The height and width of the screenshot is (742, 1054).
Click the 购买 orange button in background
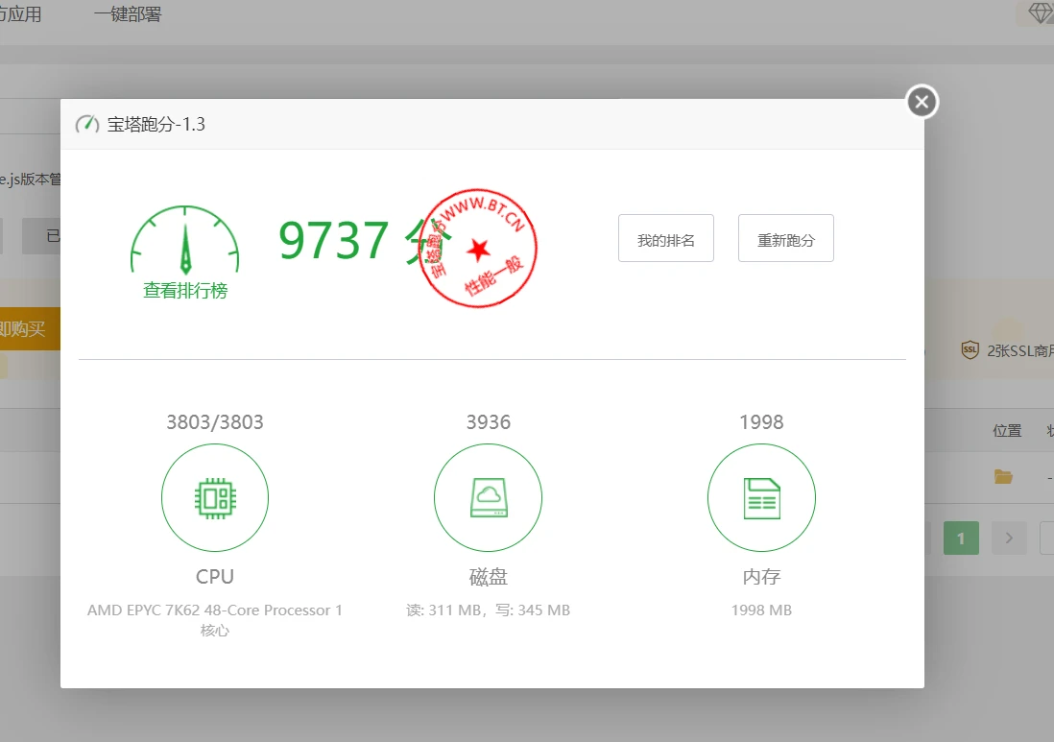click(31, 328)
